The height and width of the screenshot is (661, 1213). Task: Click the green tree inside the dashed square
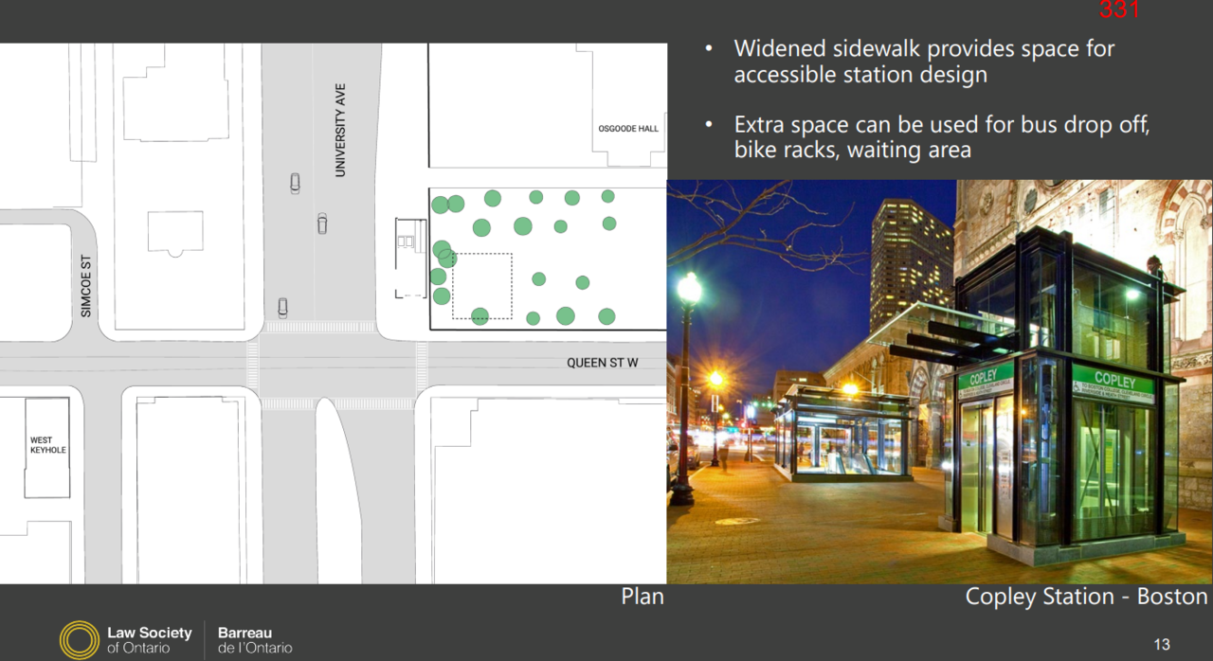coord(480,315)
